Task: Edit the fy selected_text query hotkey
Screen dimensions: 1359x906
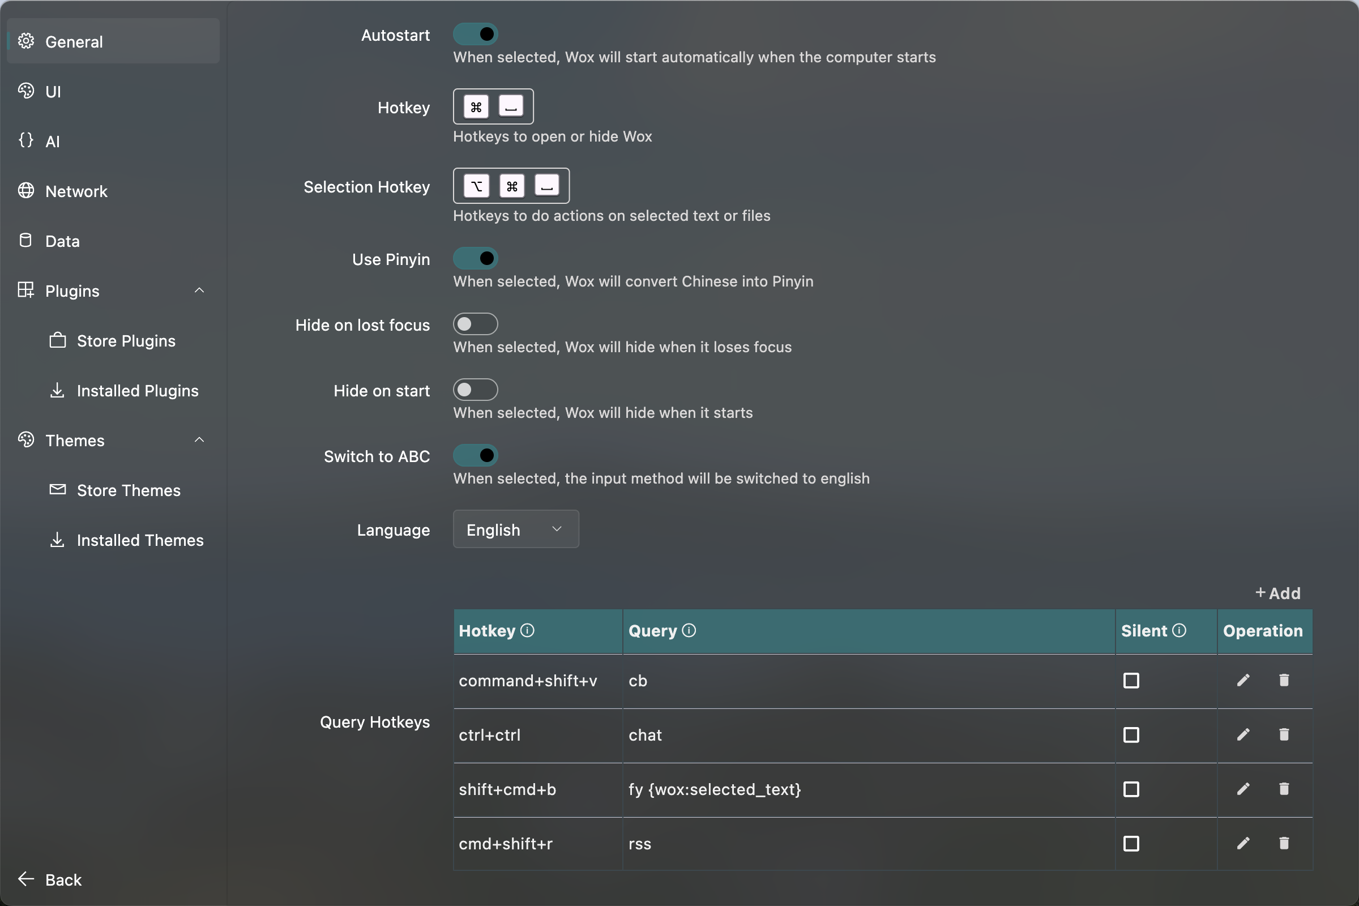Action: [1243, 789]
